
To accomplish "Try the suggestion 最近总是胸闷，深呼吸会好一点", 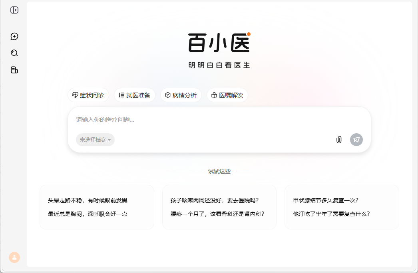I will (88, 214).
